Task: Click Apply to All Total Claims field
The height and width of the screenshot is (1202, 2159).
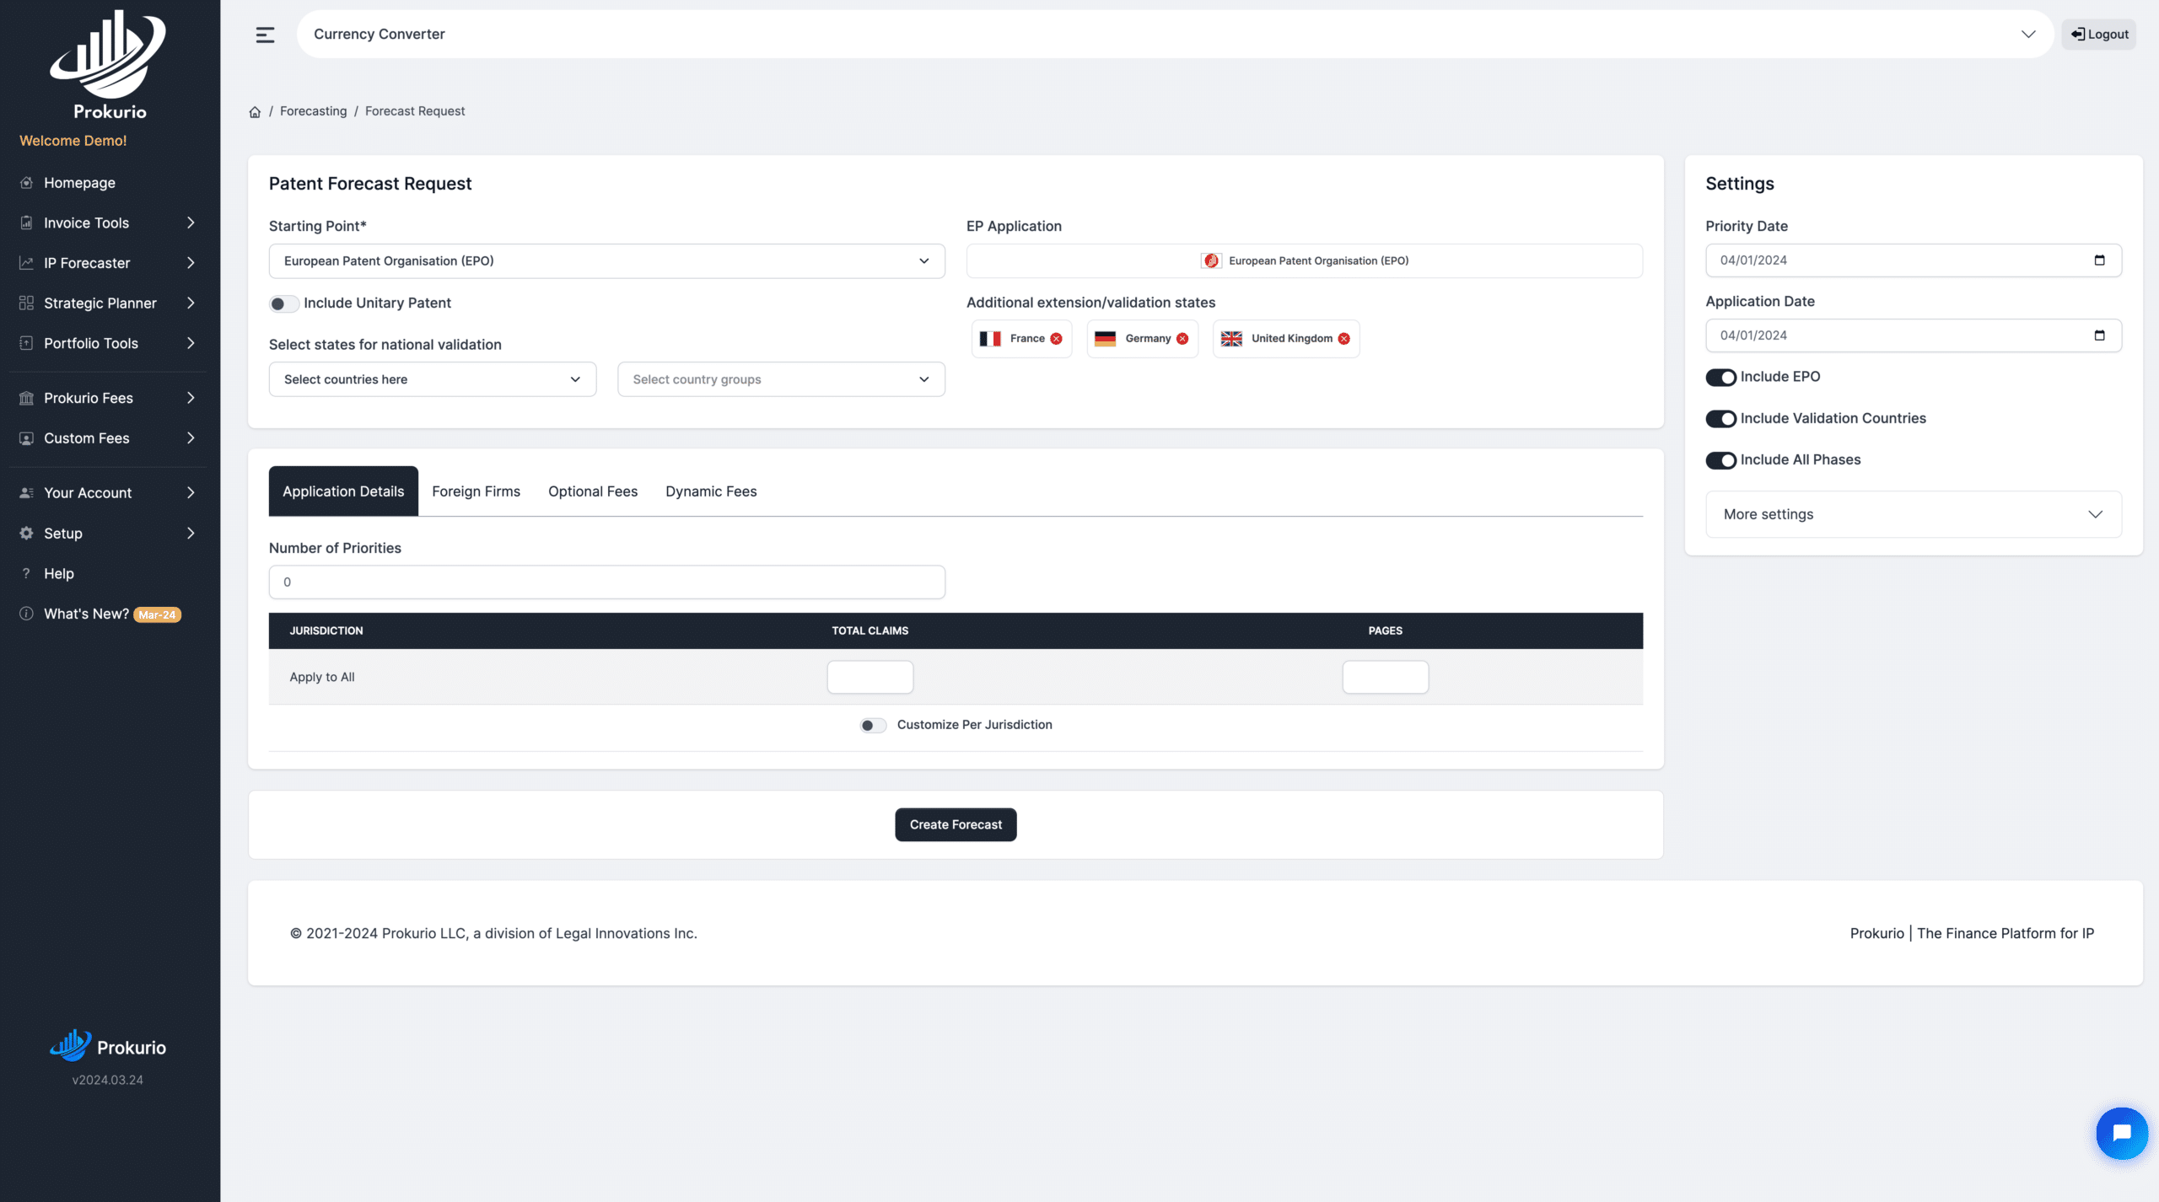Action: (870, 677)
